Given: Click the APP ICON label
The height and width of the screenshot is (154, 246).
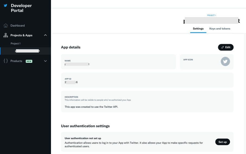Looking at the screenshot, I should [x=188, y=60].
